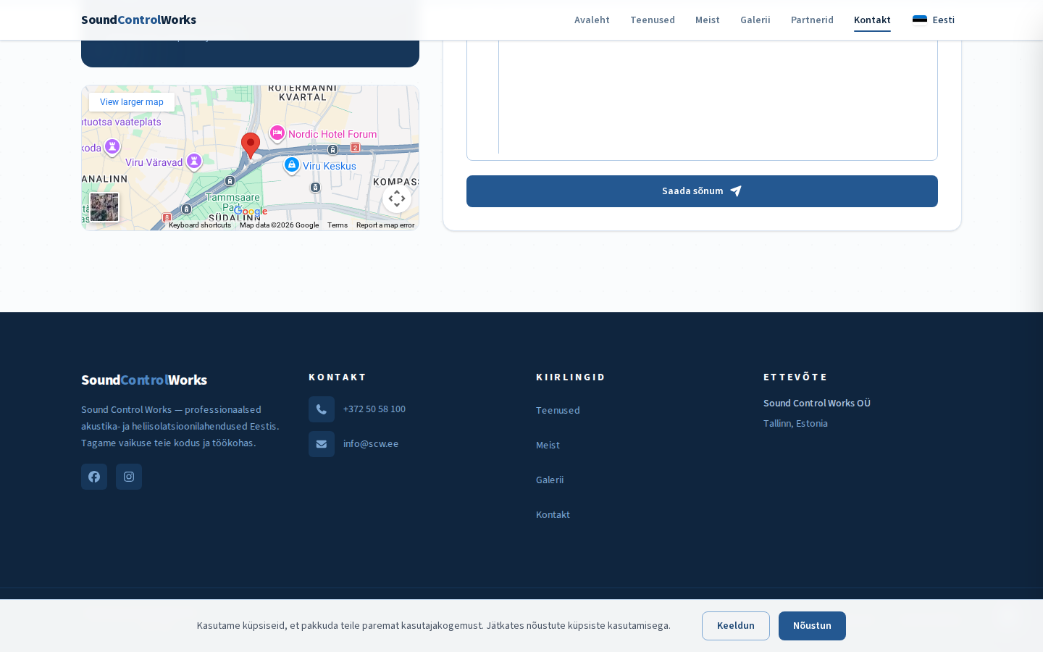Click View larger map link
The width and height of the screenshot is (1043, 652).
[x=132, y=102]
